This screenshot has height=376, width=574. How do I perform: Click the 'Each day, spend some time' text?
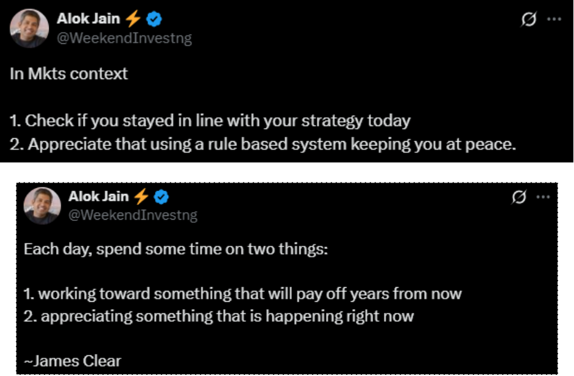175,249
